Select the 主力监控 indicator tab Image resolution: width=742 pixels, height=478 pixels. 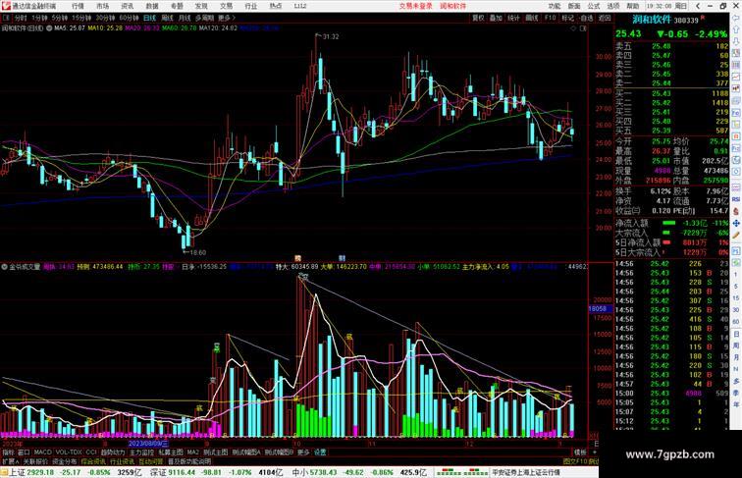pyautogui.click(x=142, y=452)
